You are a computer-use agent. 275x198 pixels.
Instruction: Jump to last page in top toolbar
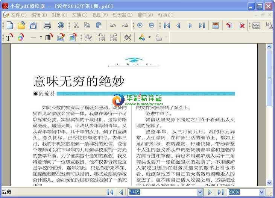[202, 26]
